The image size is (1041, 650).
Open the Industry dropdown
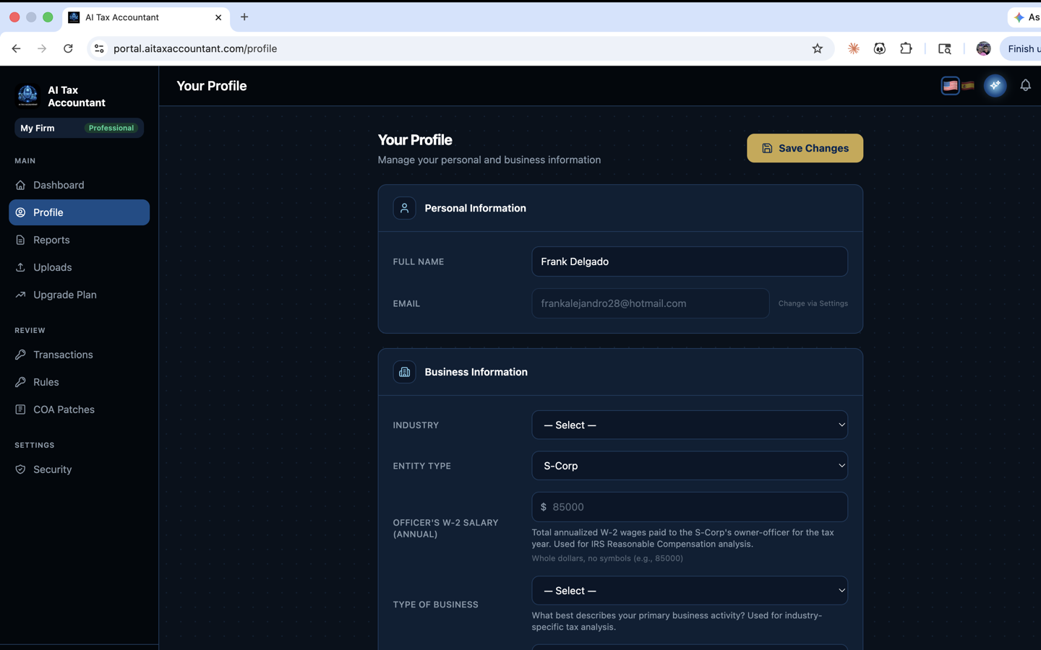pos(690,425)
